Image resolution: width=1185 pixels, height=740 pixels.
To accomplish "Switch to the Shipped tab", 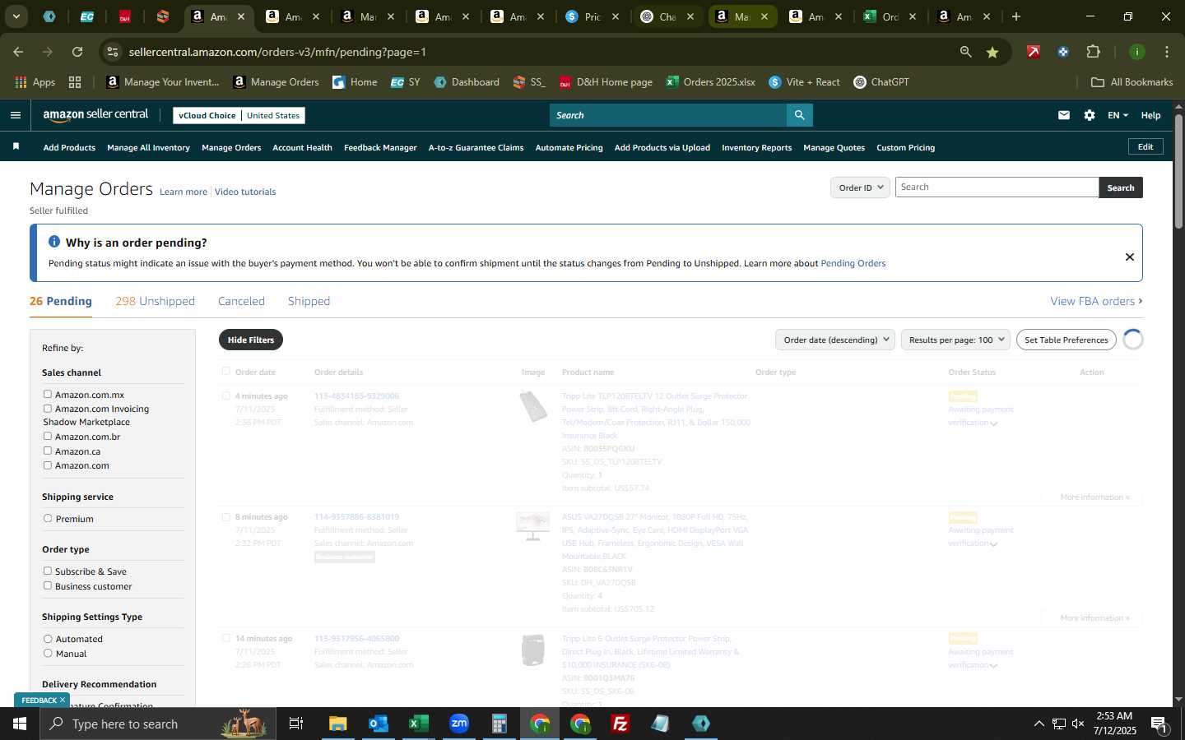I will 309,301.
